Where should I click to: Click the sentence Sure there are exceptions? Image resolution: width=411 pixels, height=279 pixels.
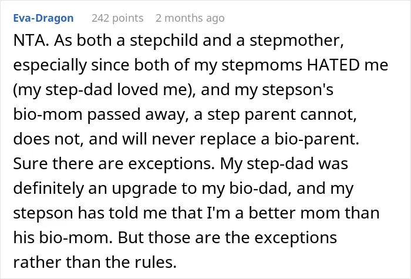[114, 164]
